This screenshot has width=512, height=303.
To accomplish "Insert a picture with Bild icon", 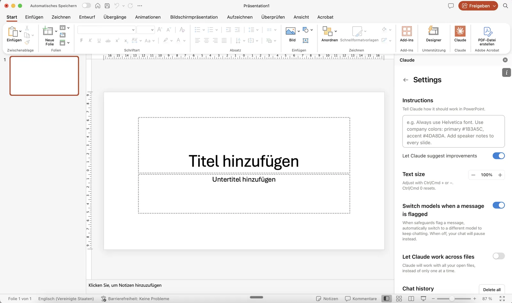I will (x=290, y=31).
